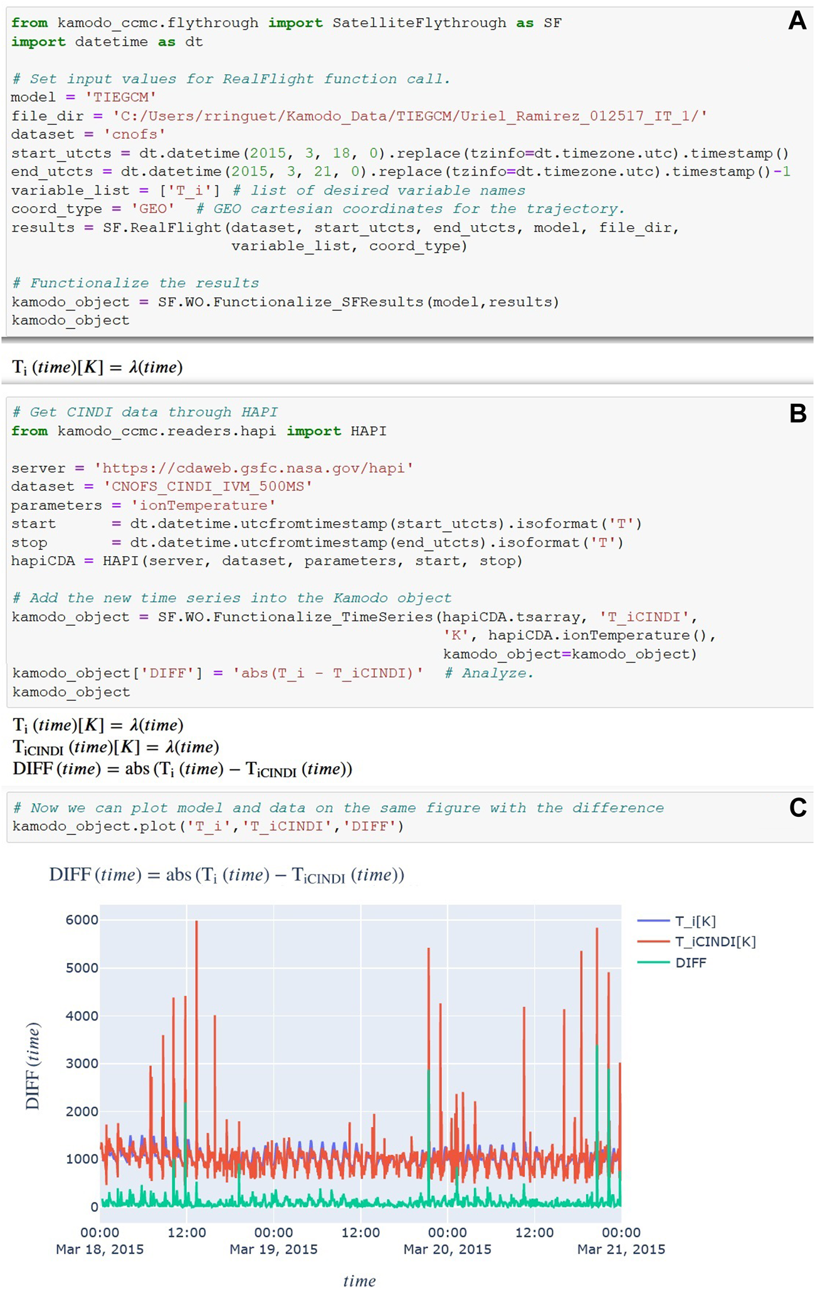Hide the DIFF trace via legend
Screen dimensions: 815x1289
point(690,962)
